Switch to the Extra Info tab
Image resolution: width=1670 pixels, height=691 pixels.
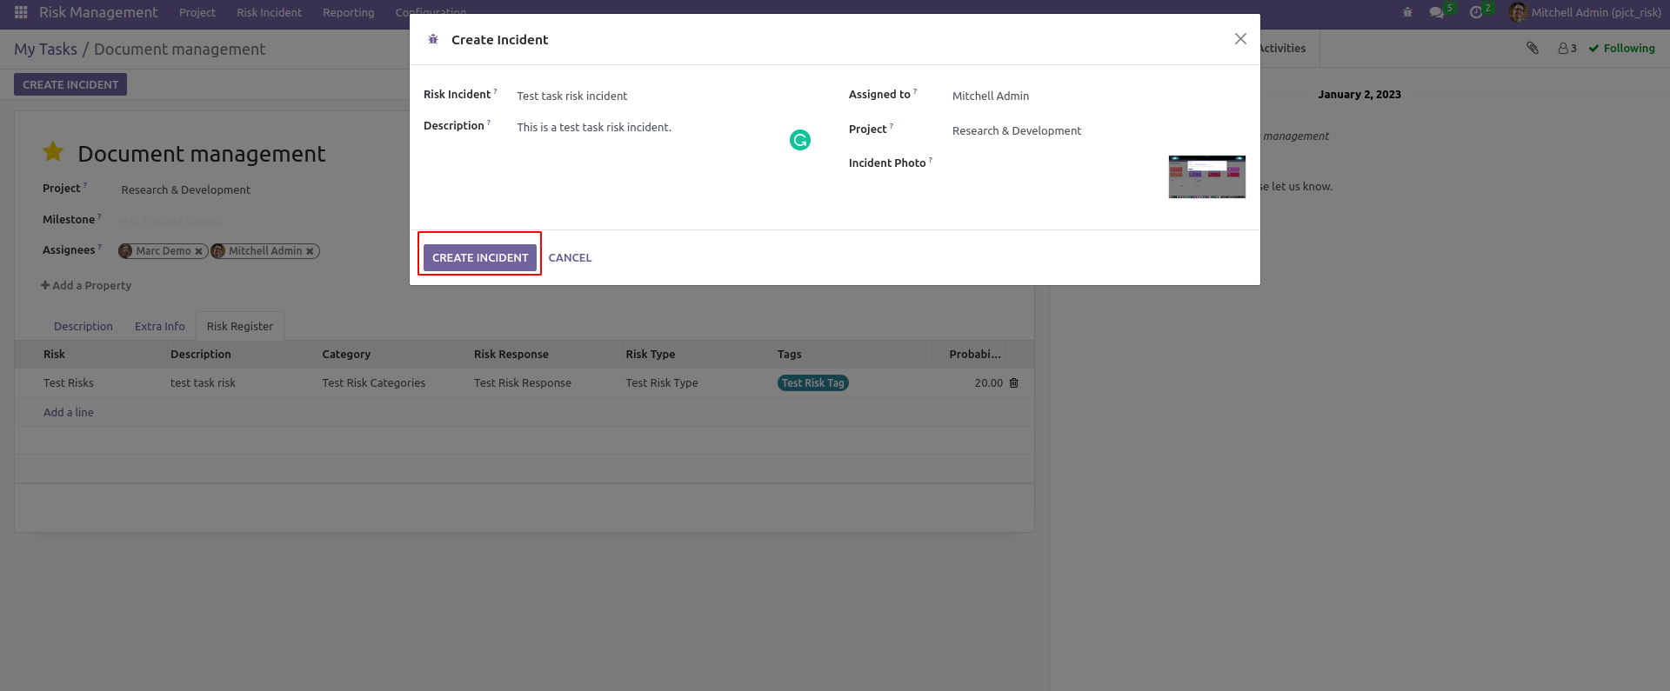pos(159,326)
